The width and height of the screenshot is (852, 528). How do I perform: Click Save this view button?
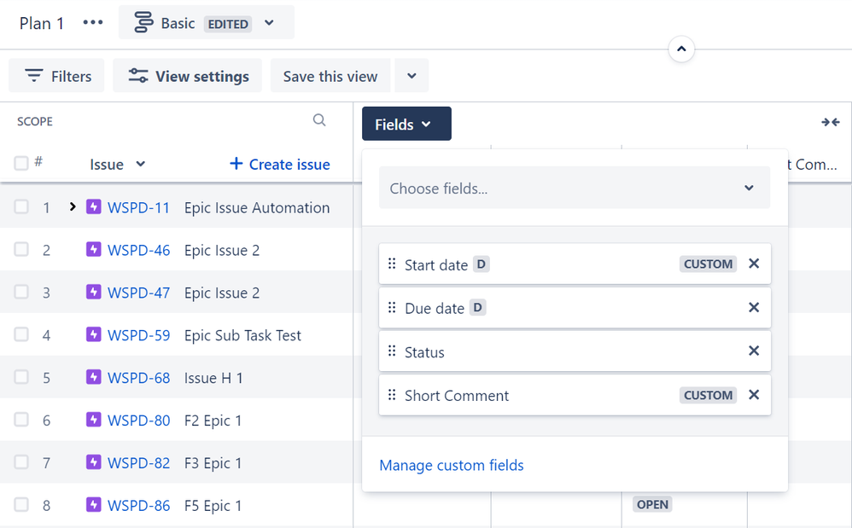(x=330, y=77)
